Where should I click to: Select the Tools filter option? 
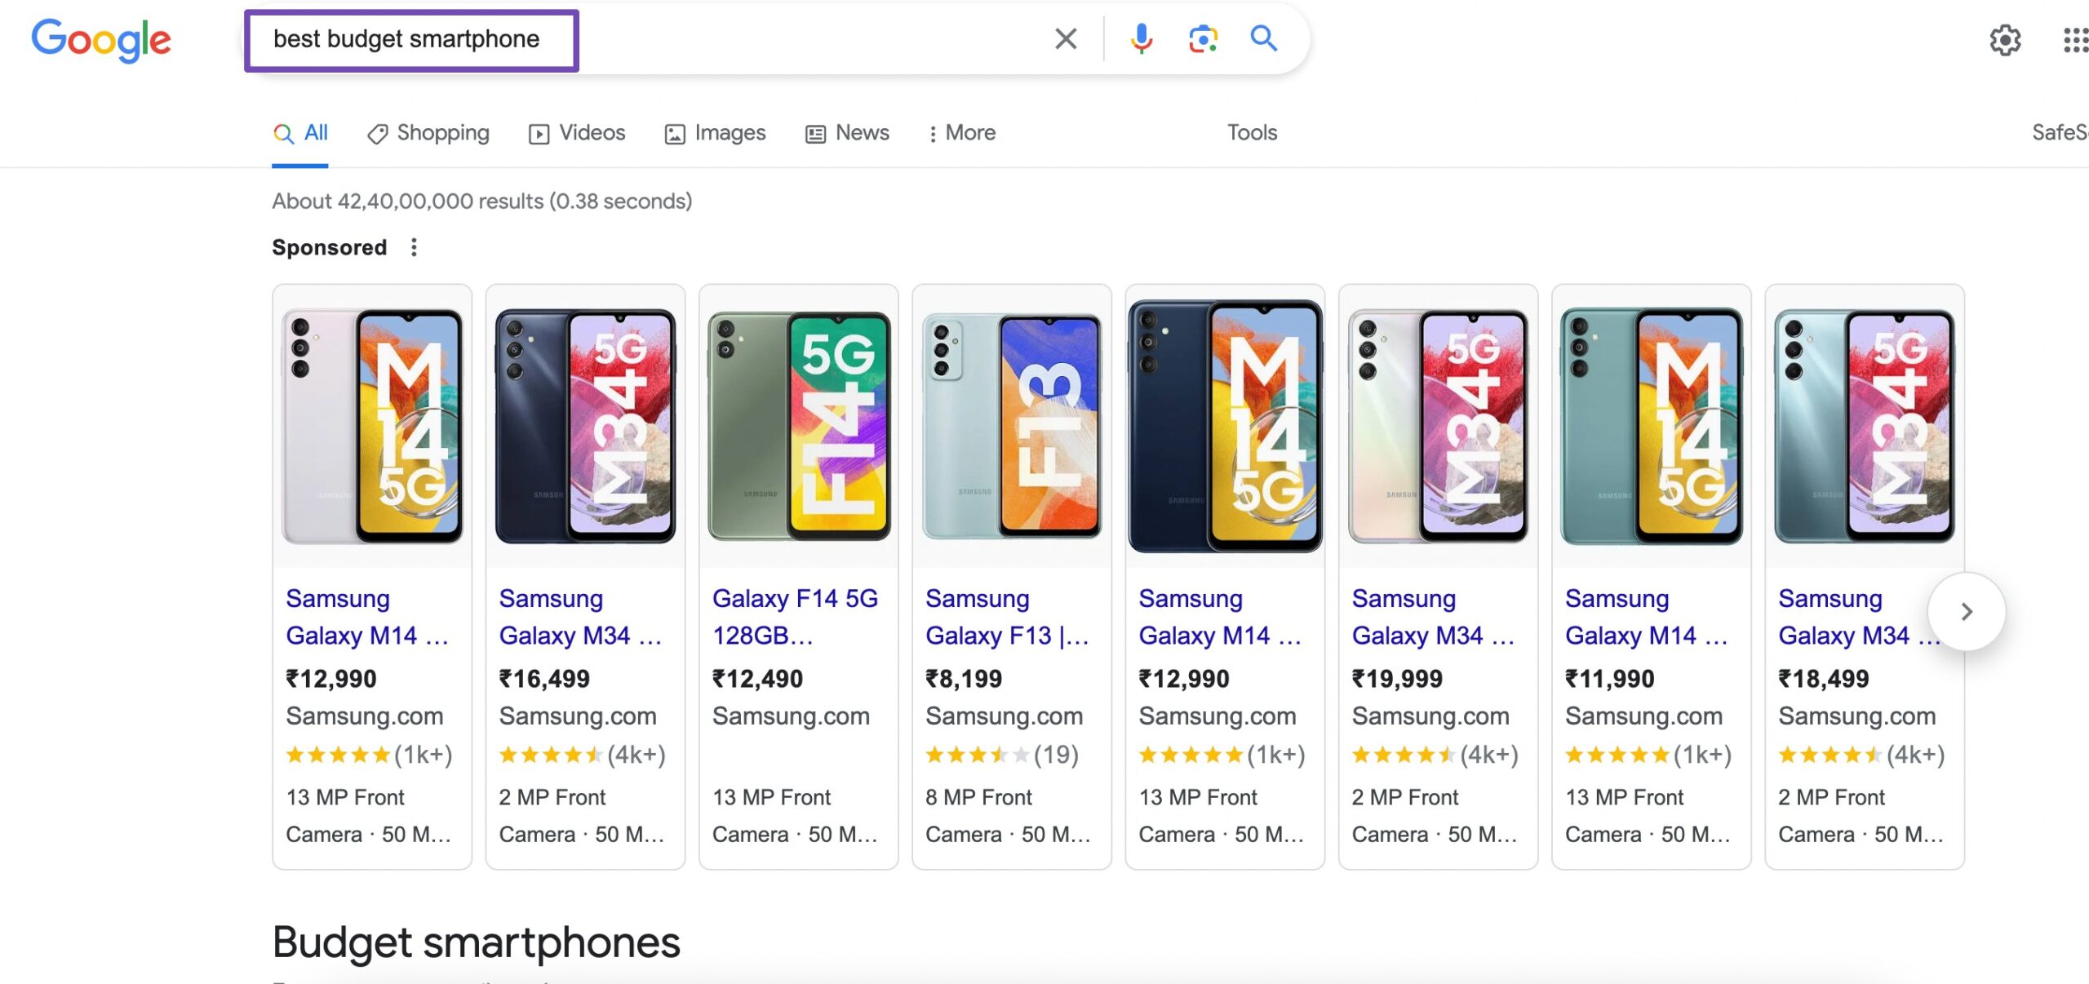pos(1251,132)
